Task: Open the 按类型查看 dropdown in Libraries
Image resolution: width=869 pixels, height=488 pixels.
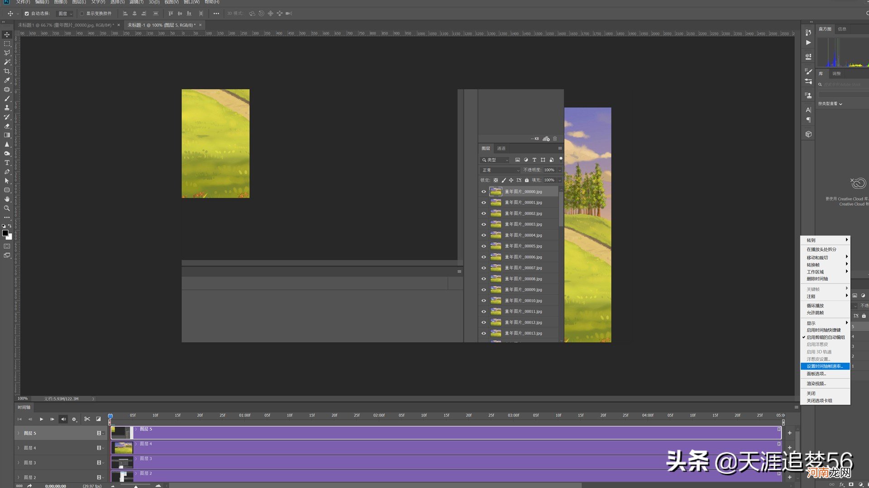Action: click(830, 104)
